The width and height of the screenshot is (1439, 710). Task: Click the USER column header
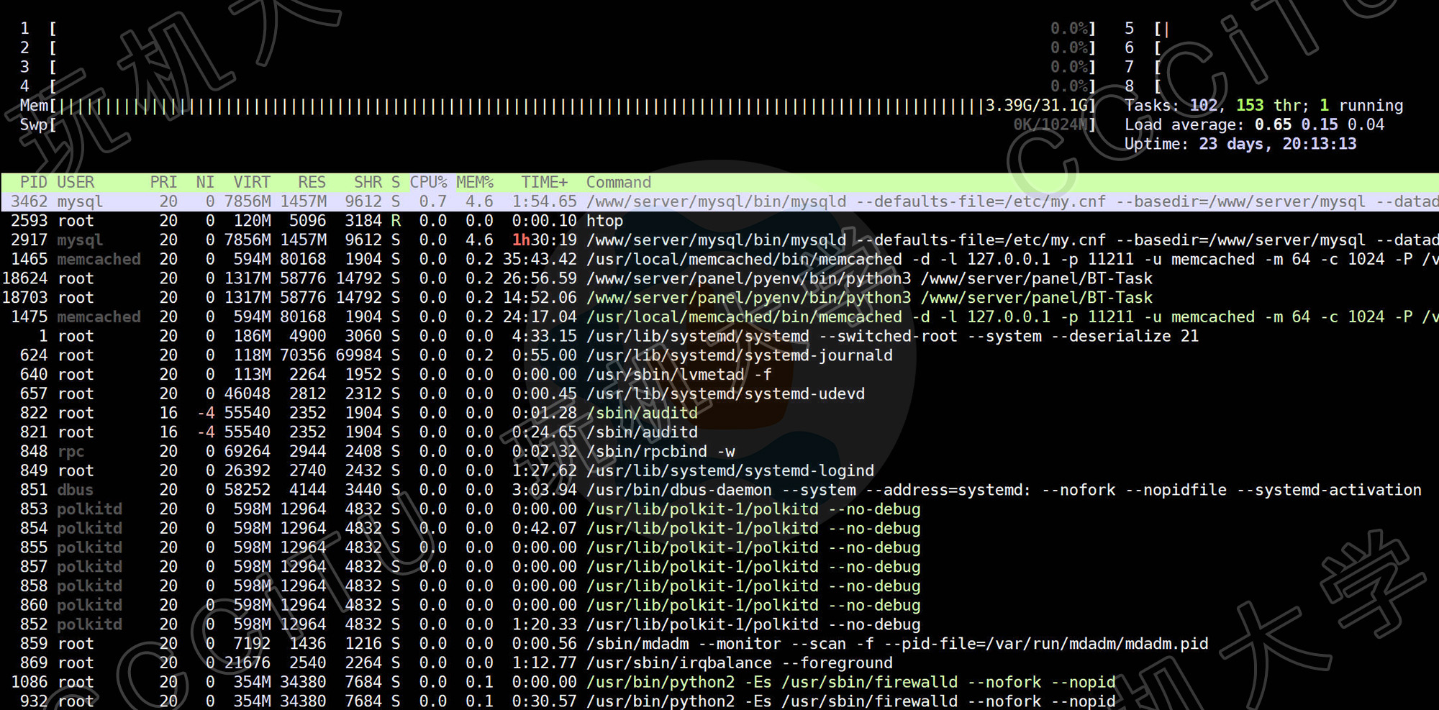(x=76, y=183)
